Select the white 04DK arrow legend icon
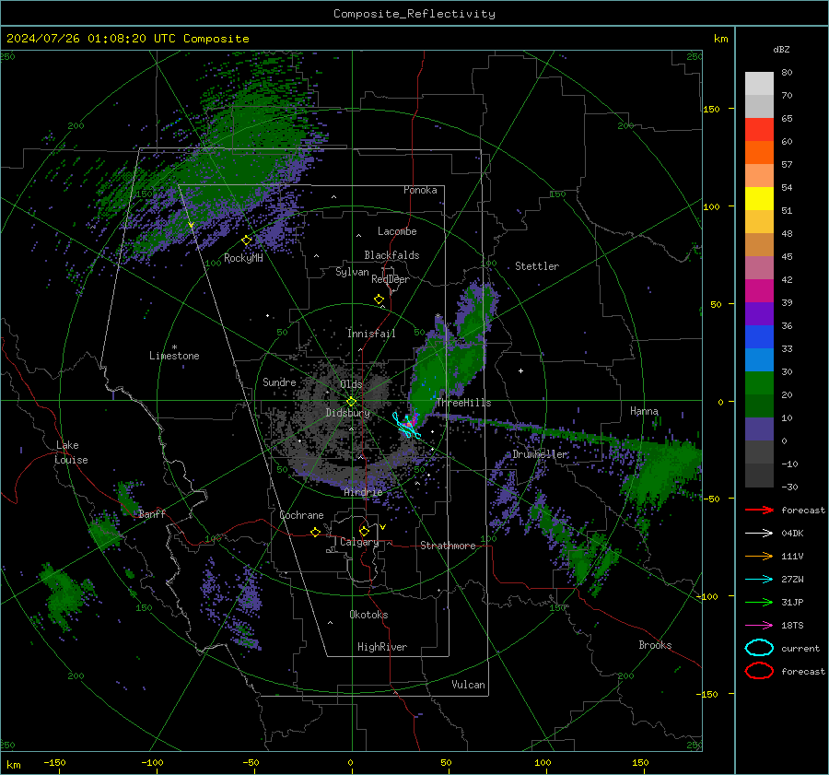This screenshot has width=829, height=775. click(759, 533)
